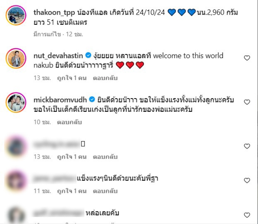Reply to mickbaromvudh's comment via ตอบกลับ
Viewport: 258px width, 224px height.
point(69,122)
